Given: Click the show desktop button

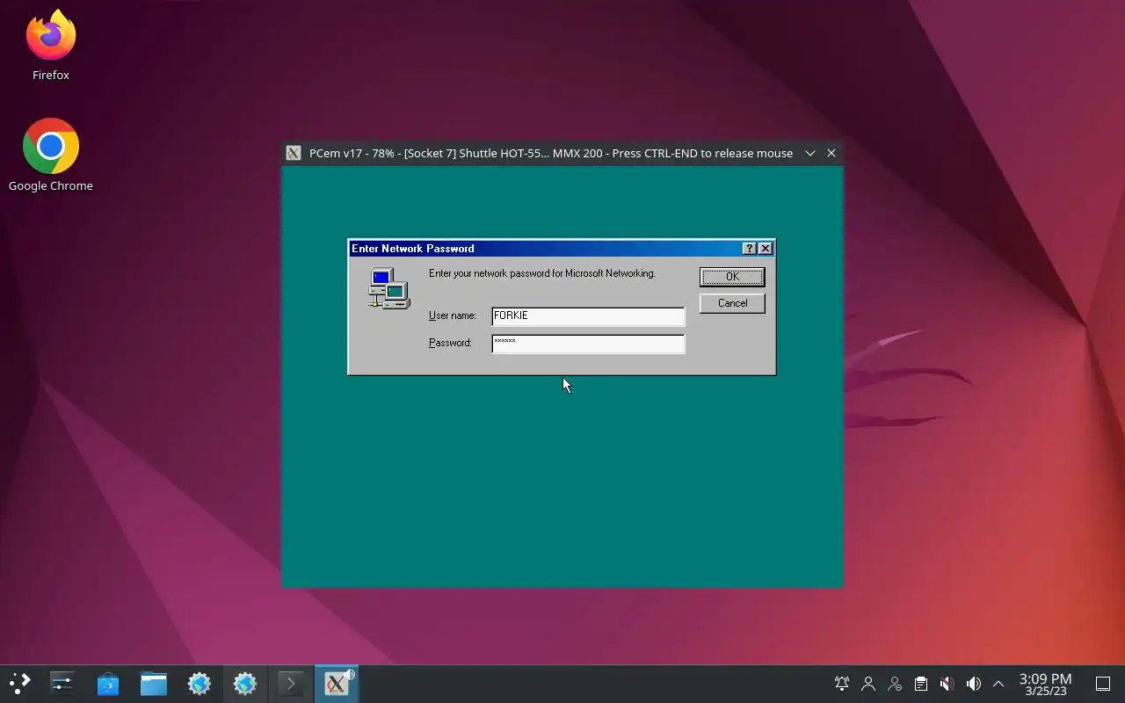Looking at the screenshot, I should [x=1103, y=684].
